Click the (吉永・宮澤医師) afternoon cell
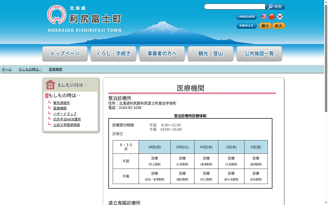 pos(155,176)
